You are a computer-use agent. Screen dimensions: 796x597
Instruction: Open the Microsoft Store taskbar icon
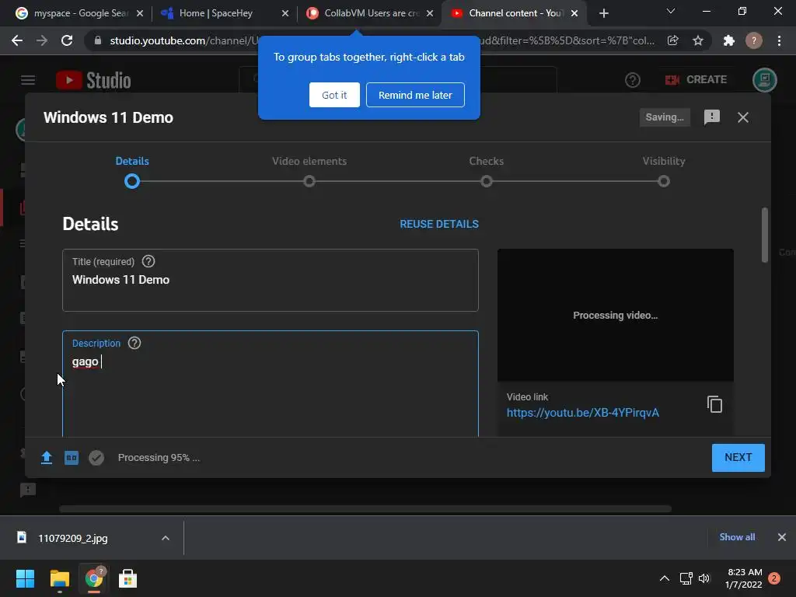127,578
